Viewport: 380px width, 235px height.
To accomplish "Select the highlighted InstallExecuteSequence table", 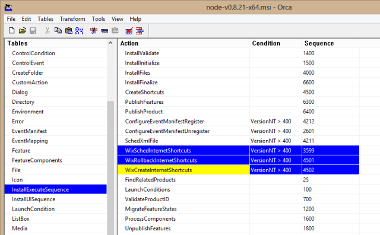I will (x=55, y=189).
